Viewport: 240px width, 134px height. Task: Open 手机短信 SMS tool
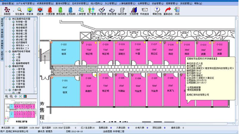[x=144, y=11]
